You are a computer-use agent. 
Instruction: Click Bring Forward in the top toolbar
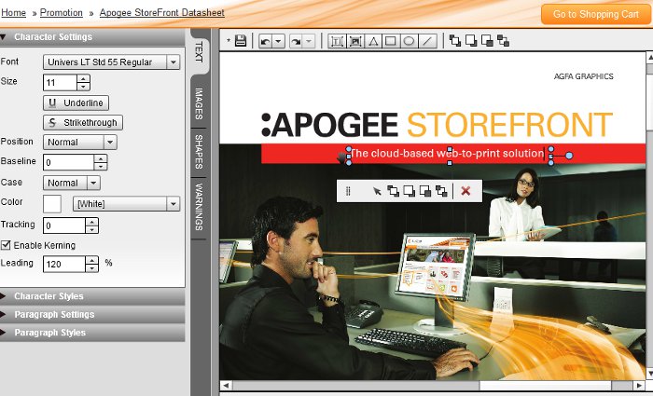[471, 41]
